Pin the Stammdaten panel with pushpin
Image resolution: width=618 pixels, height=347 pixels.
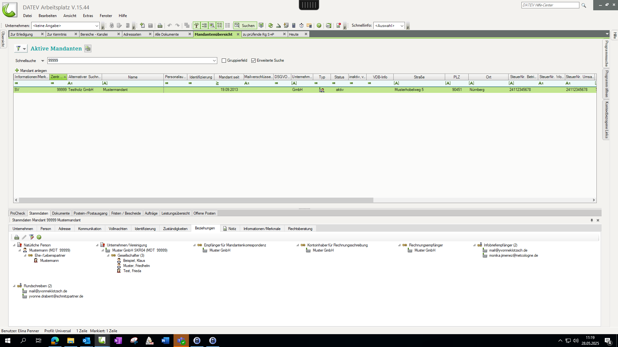coord(592,220)
